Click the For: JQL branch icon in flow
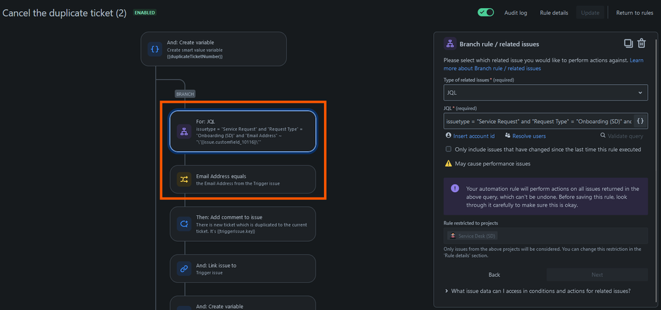 coord(184,131)
